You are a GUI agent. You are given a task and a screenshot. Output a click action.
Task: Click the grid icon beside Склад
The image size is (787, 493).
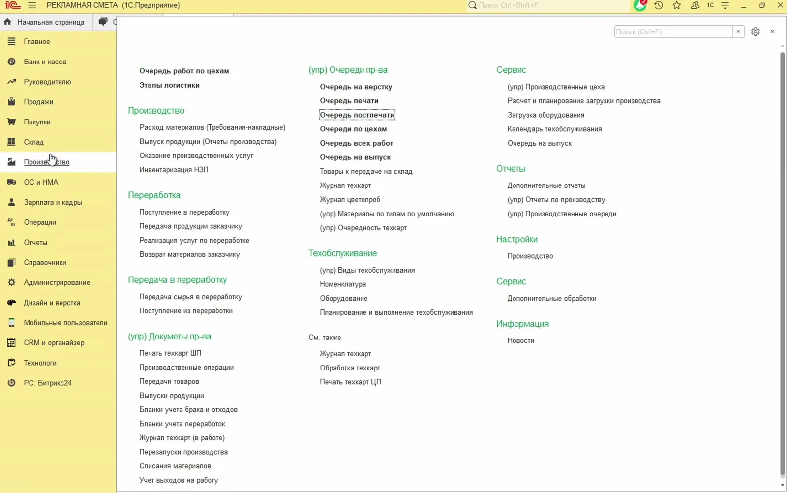[11, 142]
